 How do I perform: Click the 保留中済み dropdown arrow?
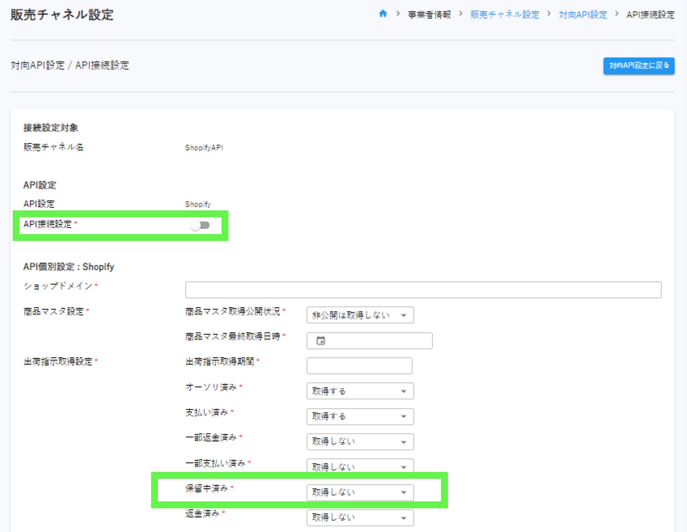[404, 493]
